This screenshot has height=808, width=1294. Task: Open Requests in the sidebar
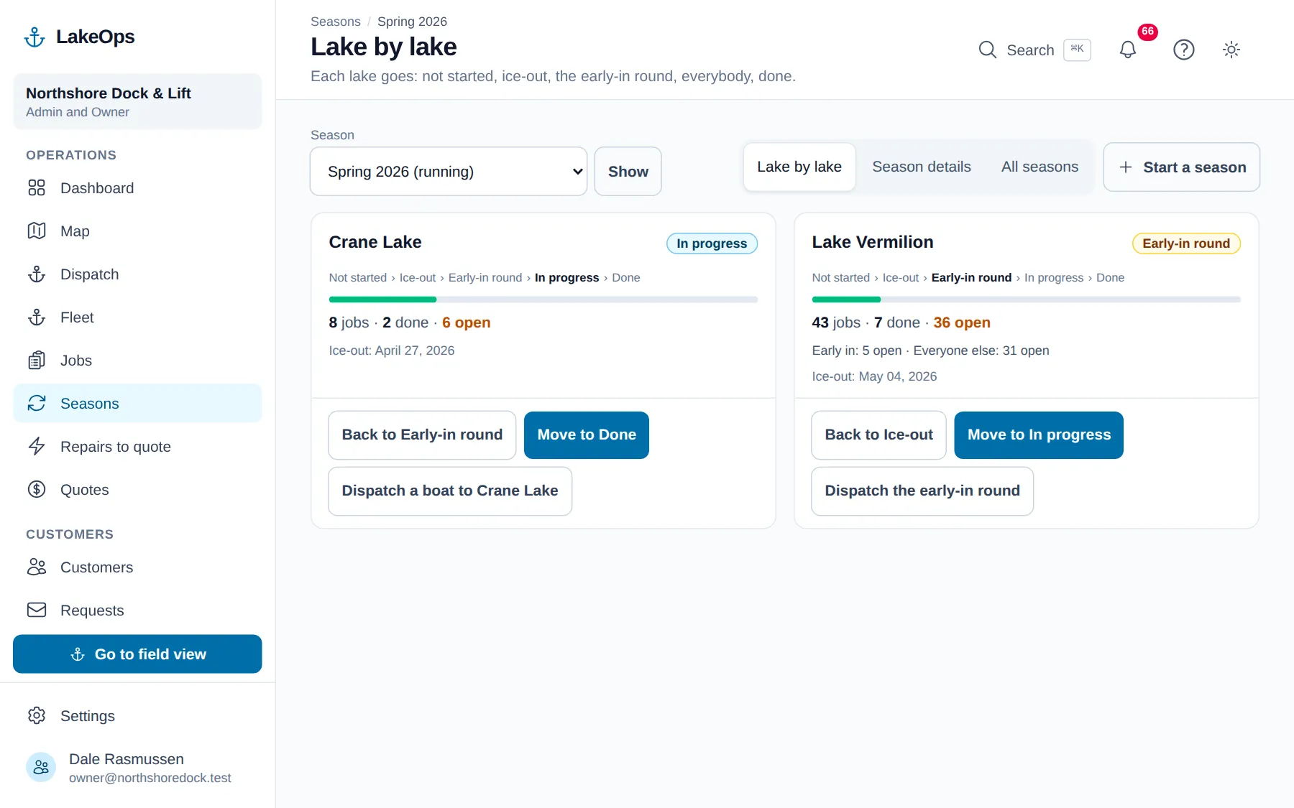click(137, 610)
